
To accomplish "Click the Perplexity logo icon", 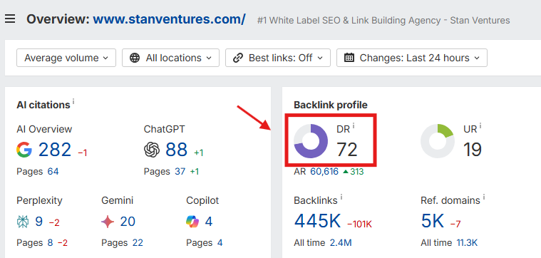I will (x=23, y=222).
